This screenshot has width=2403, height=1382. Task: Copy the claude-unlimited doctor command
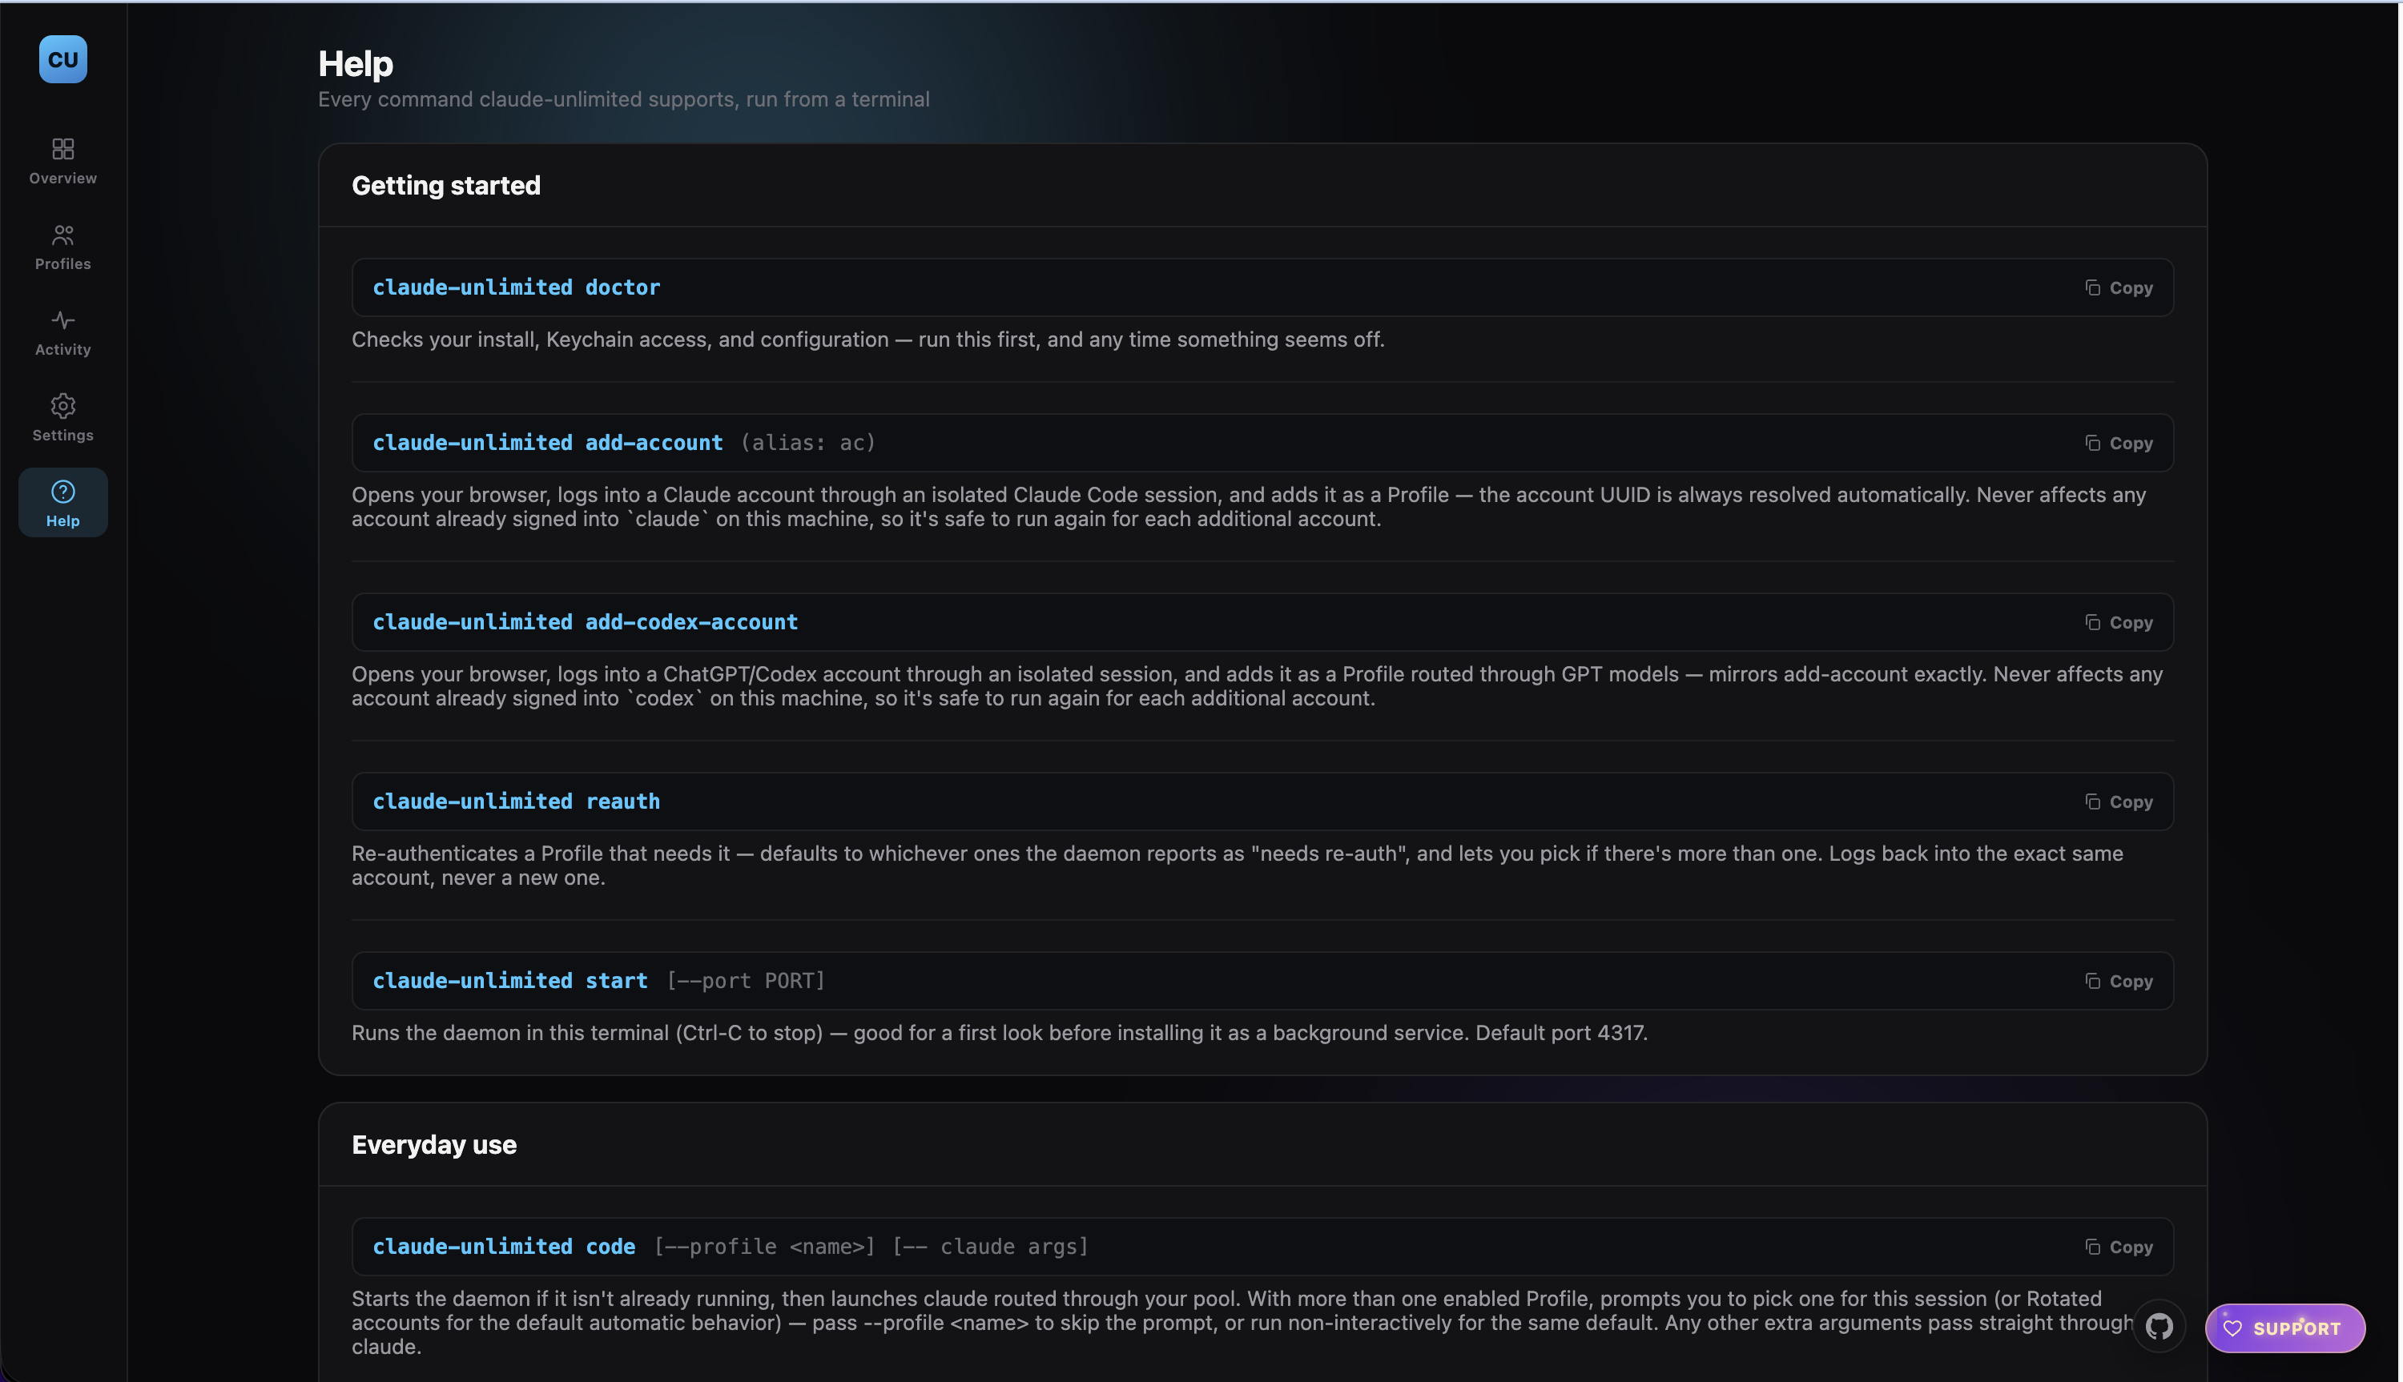(x=2118, y=287)
